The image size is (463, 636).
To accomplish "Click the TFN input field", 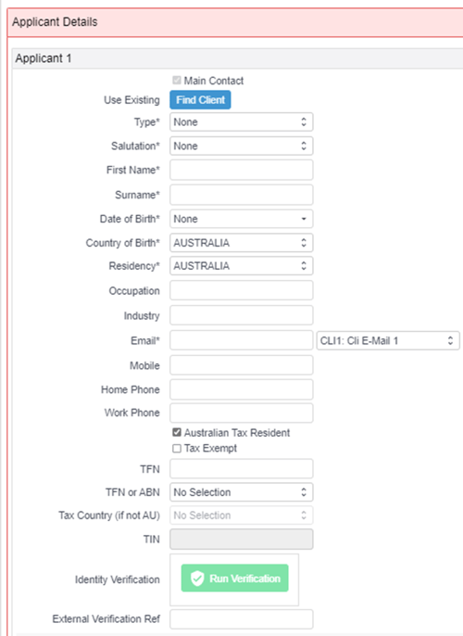I will (x=241, y=469).
